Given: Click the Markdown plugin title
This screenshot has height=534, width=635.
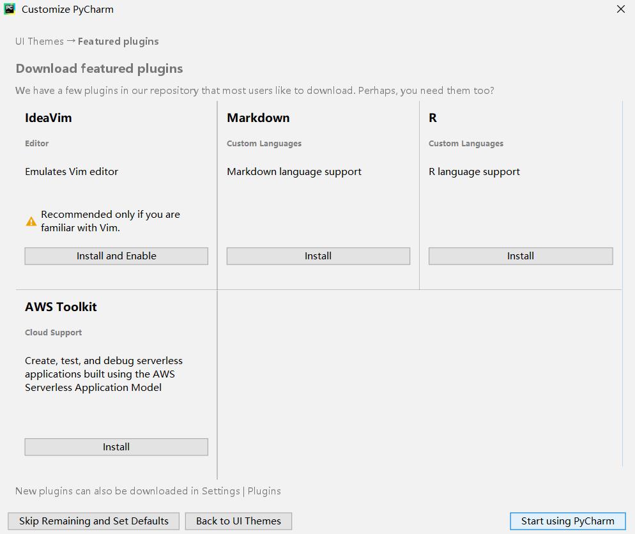Looking at the screenshot, I should pos(258,118).
